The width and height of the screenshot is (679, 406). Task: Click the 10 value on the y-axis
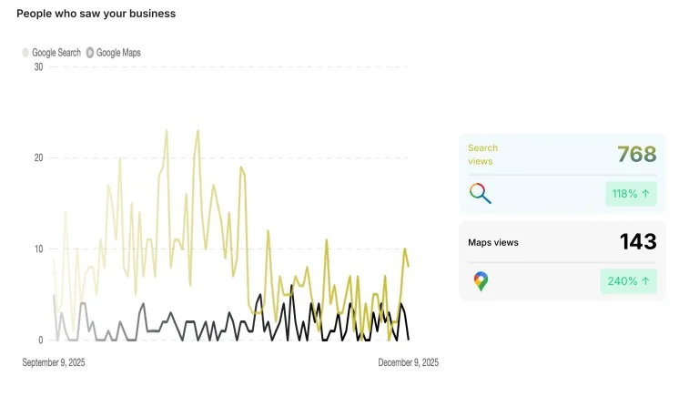click(x=38, y=249)
